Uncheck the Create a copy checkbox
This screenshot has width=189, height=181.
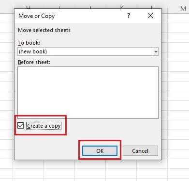[x=21, y=126]
